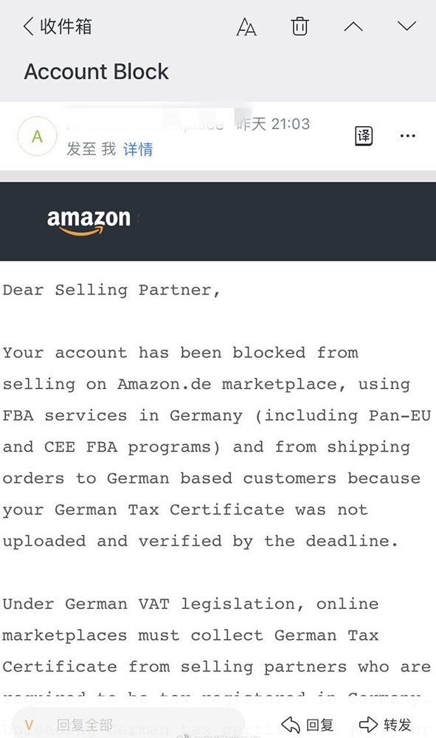This screenshot has height=738, width=436.
Task: Tap the reply arrow icon beside 回复
Action: pyautogui.click(x=291, y=725)
